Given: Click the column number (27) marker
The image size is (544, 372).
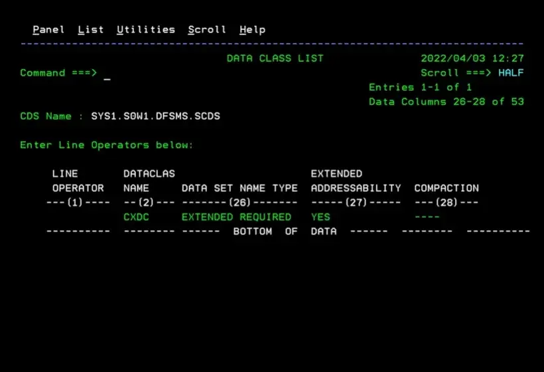Looking at the screenshot, I should pyautogui.click(x=356, y=203).
